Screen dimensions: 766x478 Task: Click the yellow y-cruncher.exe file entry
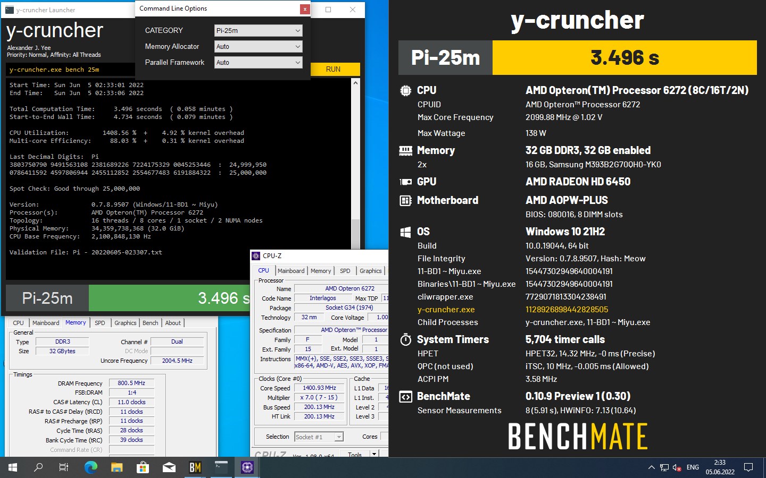tap(446, 310)
